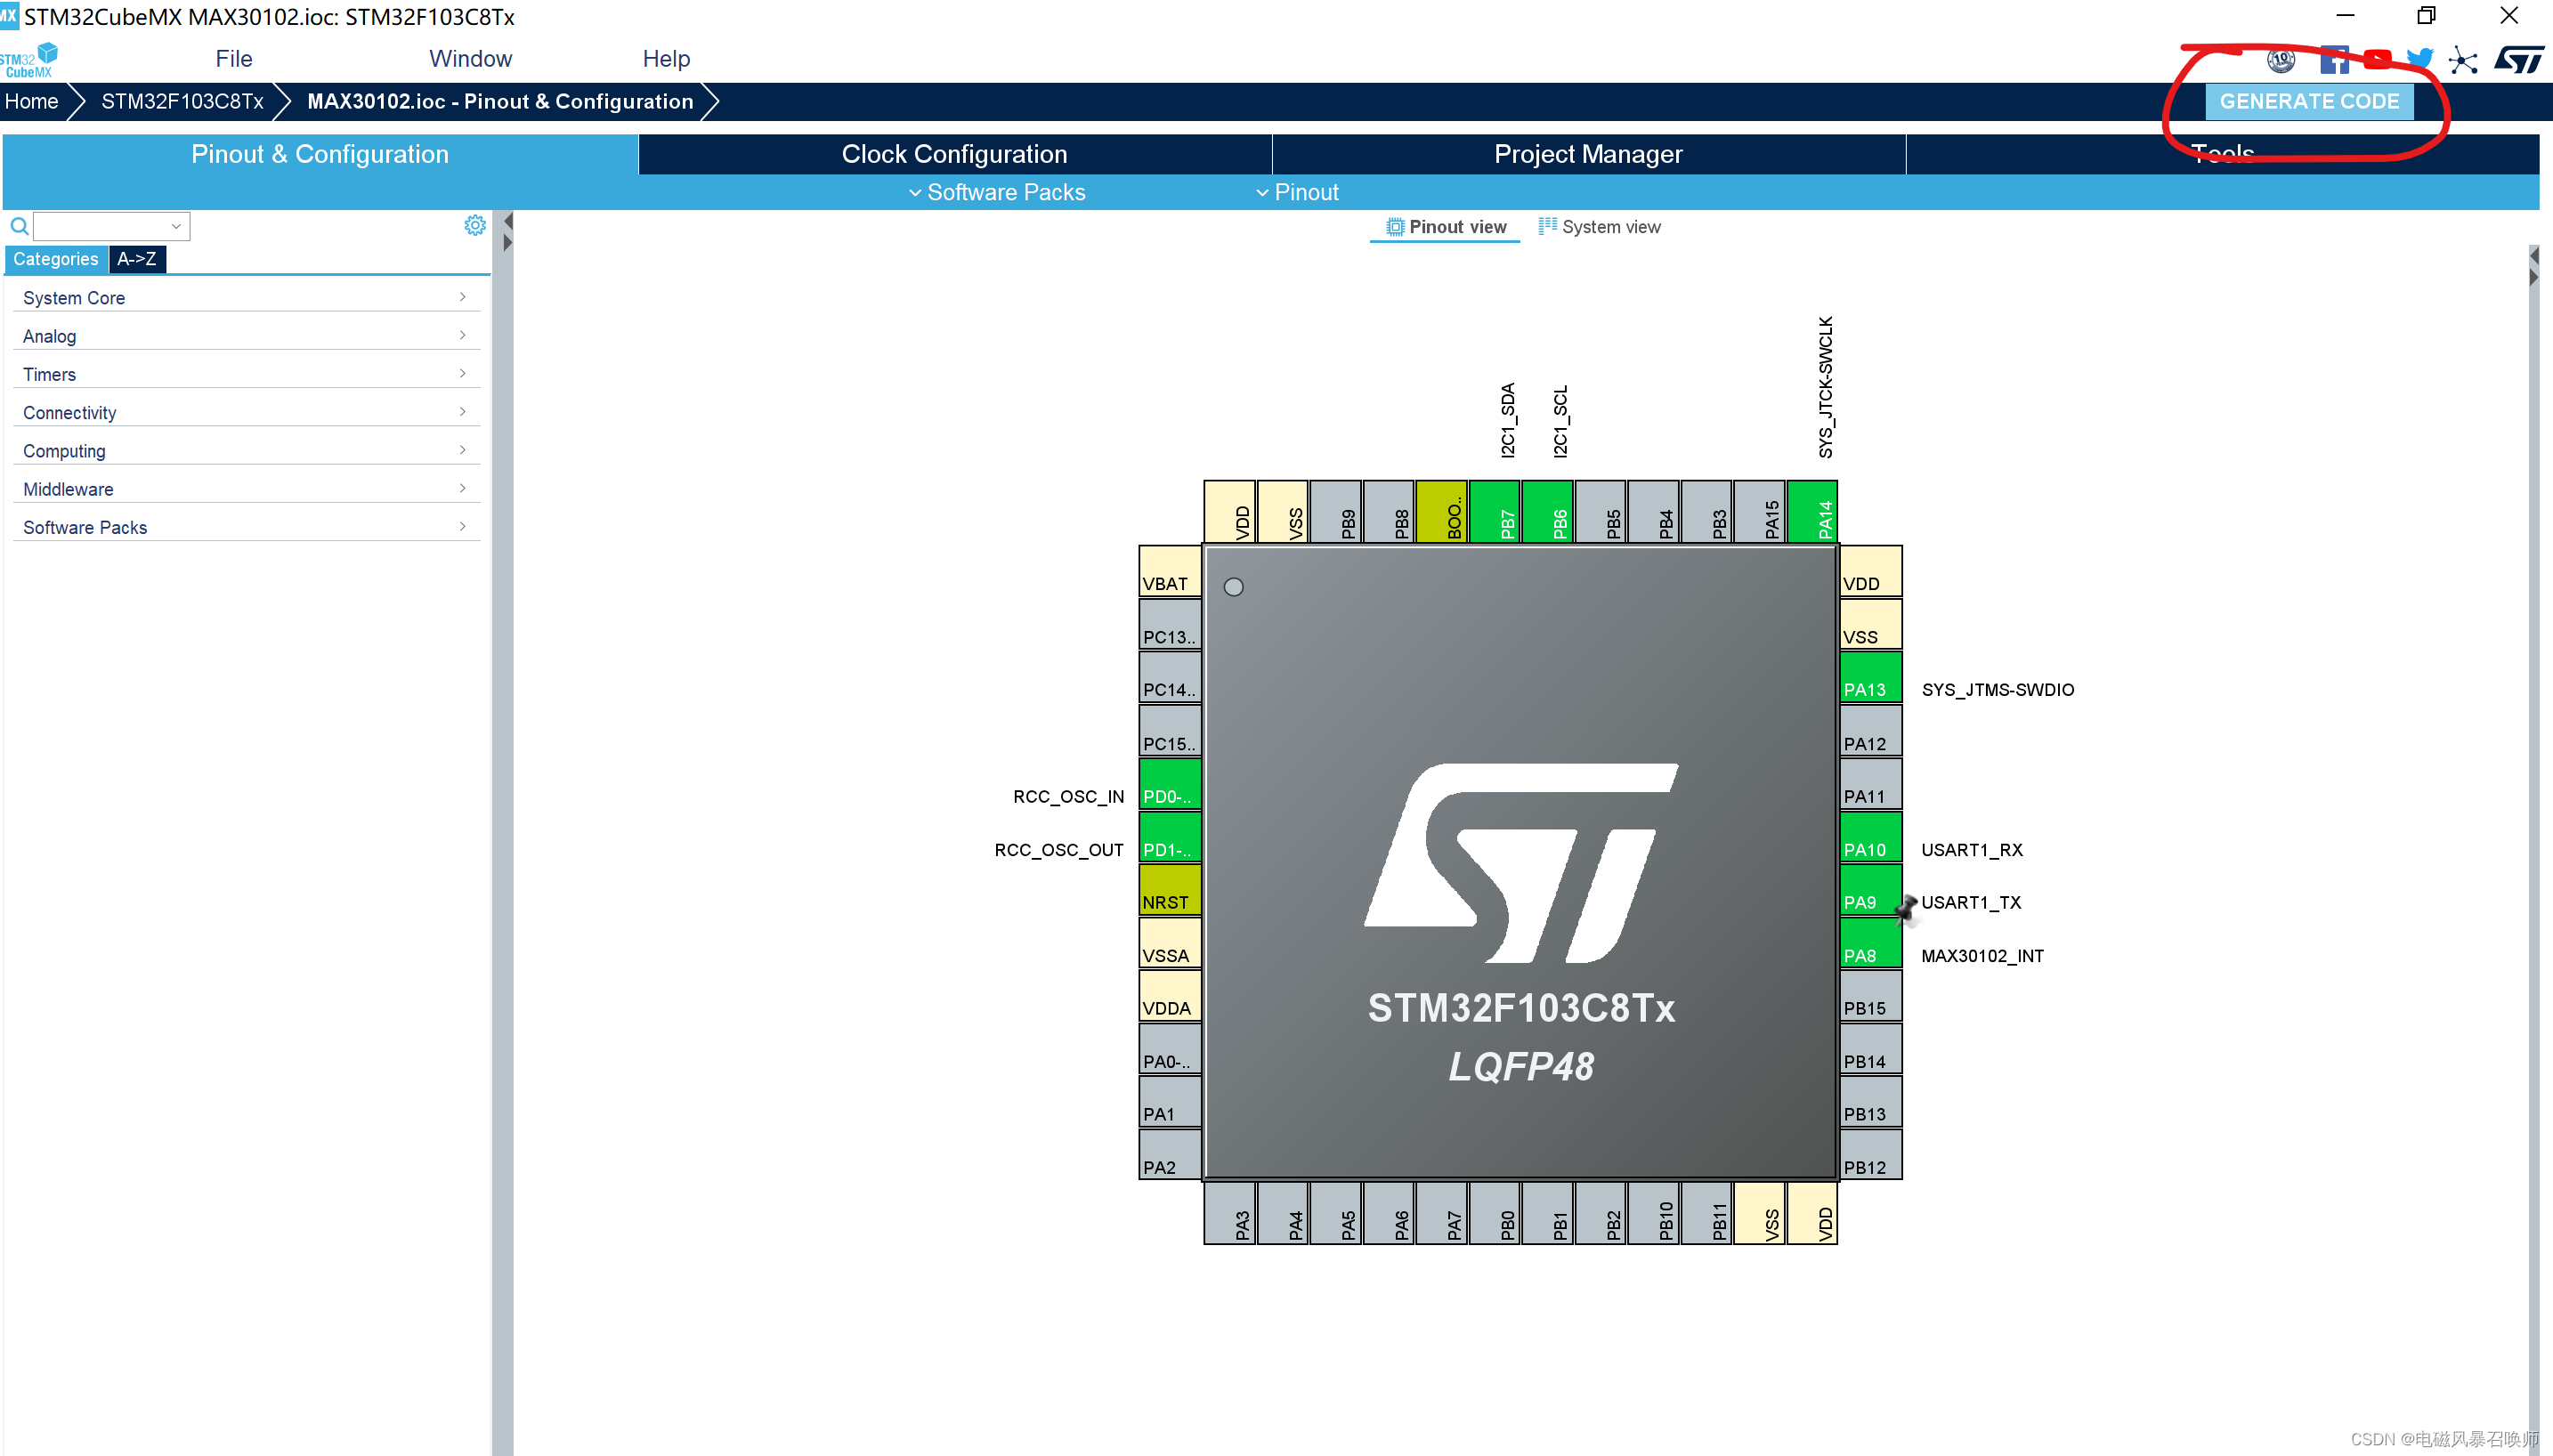The height and width of the screenshot is (1456, 2553).
Task: Click the YouTube channel icon
Action: [2379, 60]
